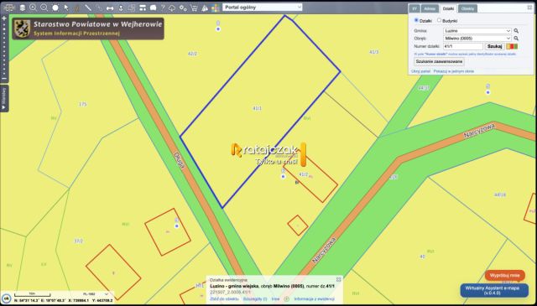Toggle the Warstwy side panel

coord(4,99)
